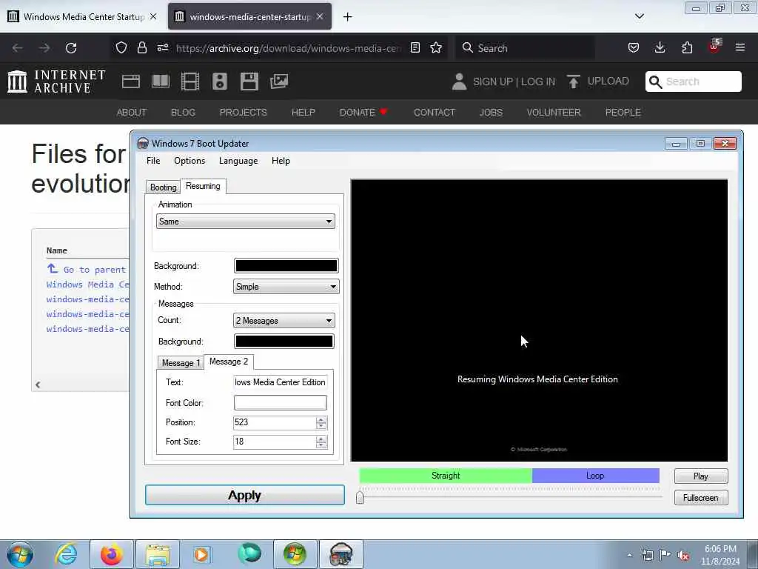Open the Method dropdown showing Simple
The height and width of the screenshot is (569, 758).
(286, 287)
